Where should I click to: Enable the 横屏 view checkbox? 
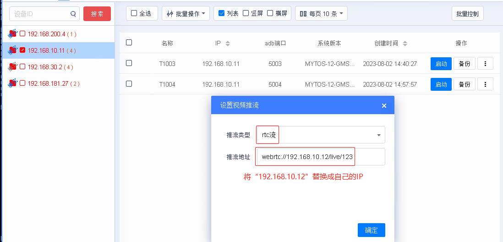tap(270, 13)
